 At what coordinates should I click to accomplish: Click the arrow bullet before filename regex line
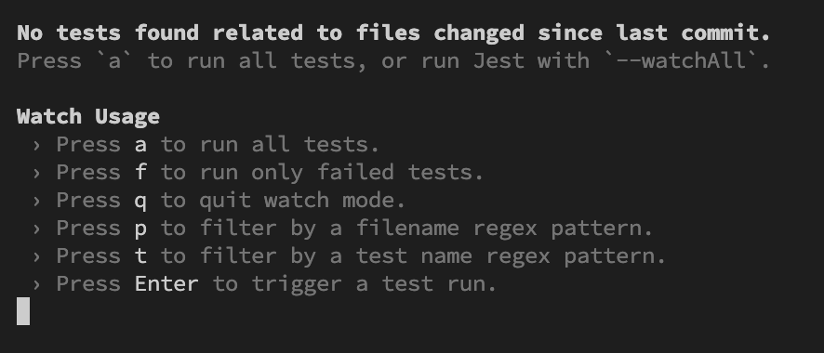click(36, 229)
